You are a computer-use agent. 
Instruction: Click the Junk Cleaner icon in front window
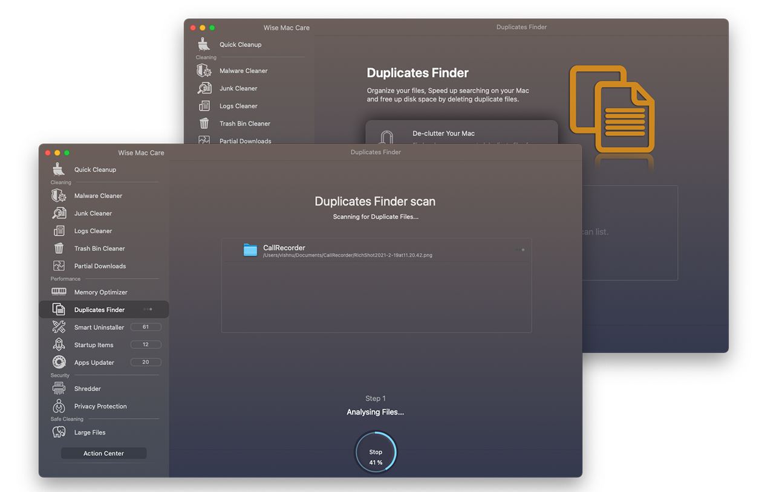tap(59, 213)
